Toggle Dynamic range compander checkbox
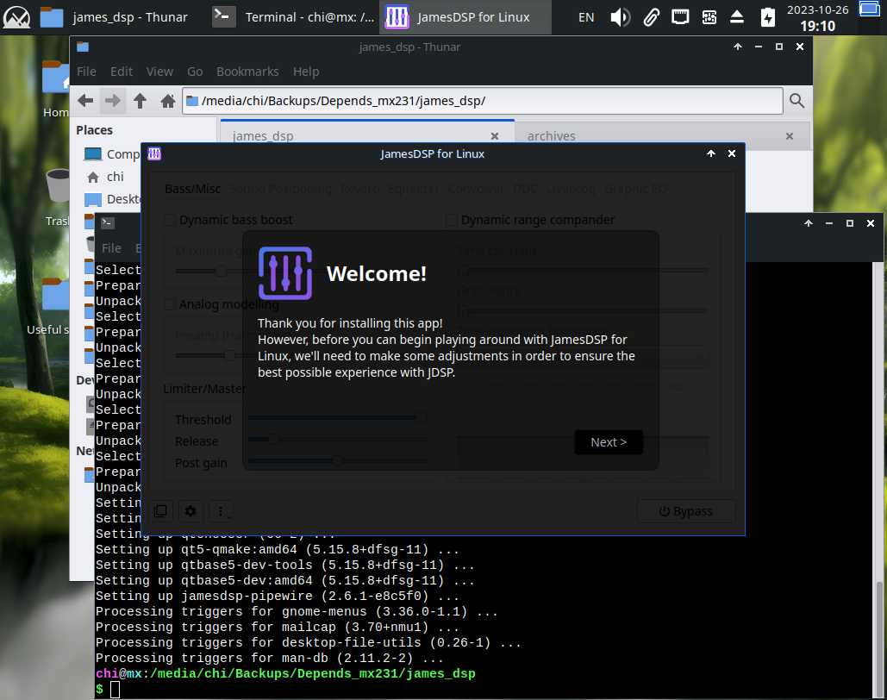The height and width of the screenshot is (700, 887). coord(452,220)
